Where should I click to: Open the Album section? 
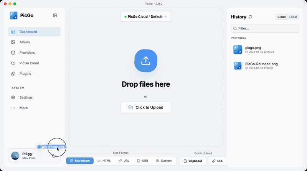[x=34, y=42]
